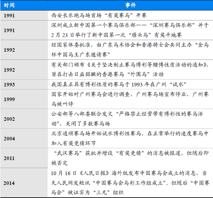Click the 杯中国马王广东邀请赛 text line
Image resolution: width=213 pixels, height=198 pixels.
point(81,55)
